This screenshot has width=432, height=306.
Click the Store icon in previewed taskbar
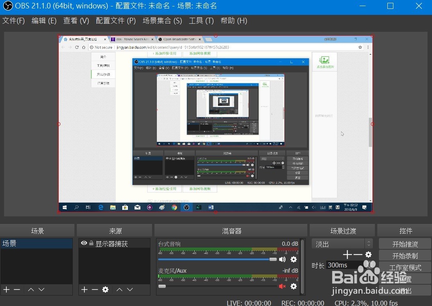(x=125, y=208)
